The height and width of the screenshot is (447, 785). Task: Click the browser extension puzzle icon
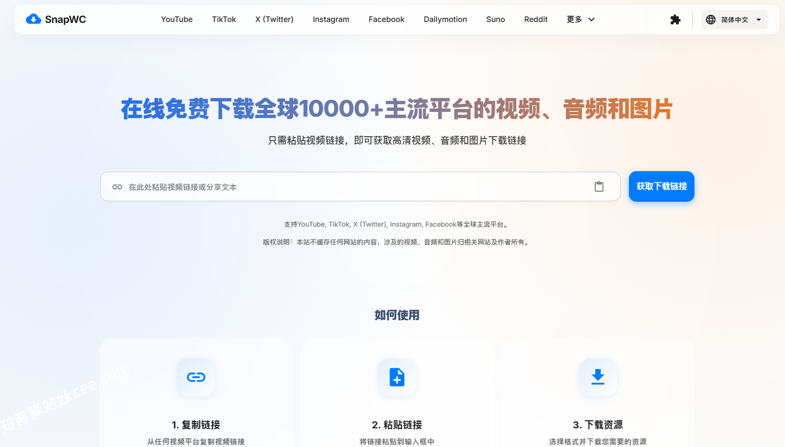675,20
